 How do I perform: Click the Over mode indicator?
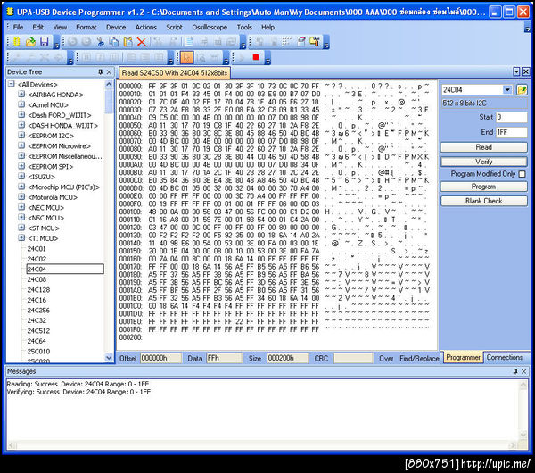(386, 358)
